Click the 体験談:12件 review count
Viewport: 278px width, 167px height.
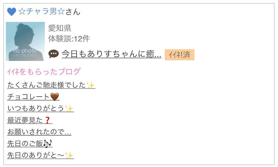[69, 39]
